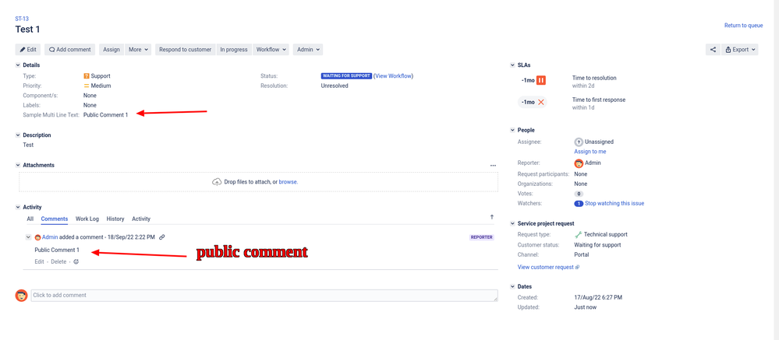Viewport: 779px width, 340px height.
Task: Click the Support issue type icon
Action: 87,76
